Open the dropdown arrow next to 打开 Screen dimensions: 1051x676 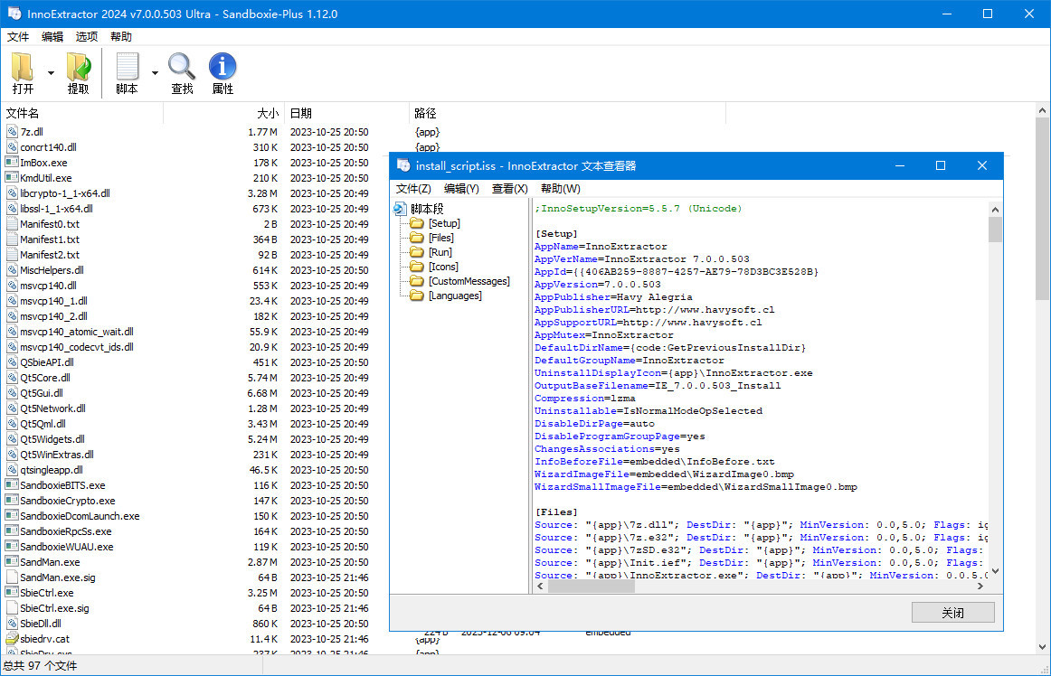tap(52, 72)
